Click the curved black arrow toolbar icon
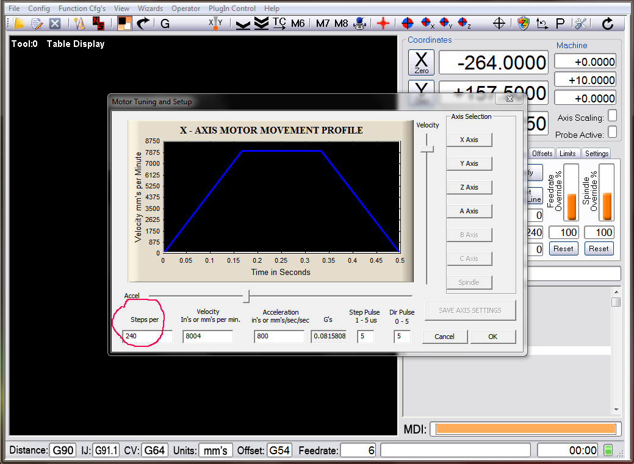This screenshot has height=464, width=634. click(x=143, y=24)
